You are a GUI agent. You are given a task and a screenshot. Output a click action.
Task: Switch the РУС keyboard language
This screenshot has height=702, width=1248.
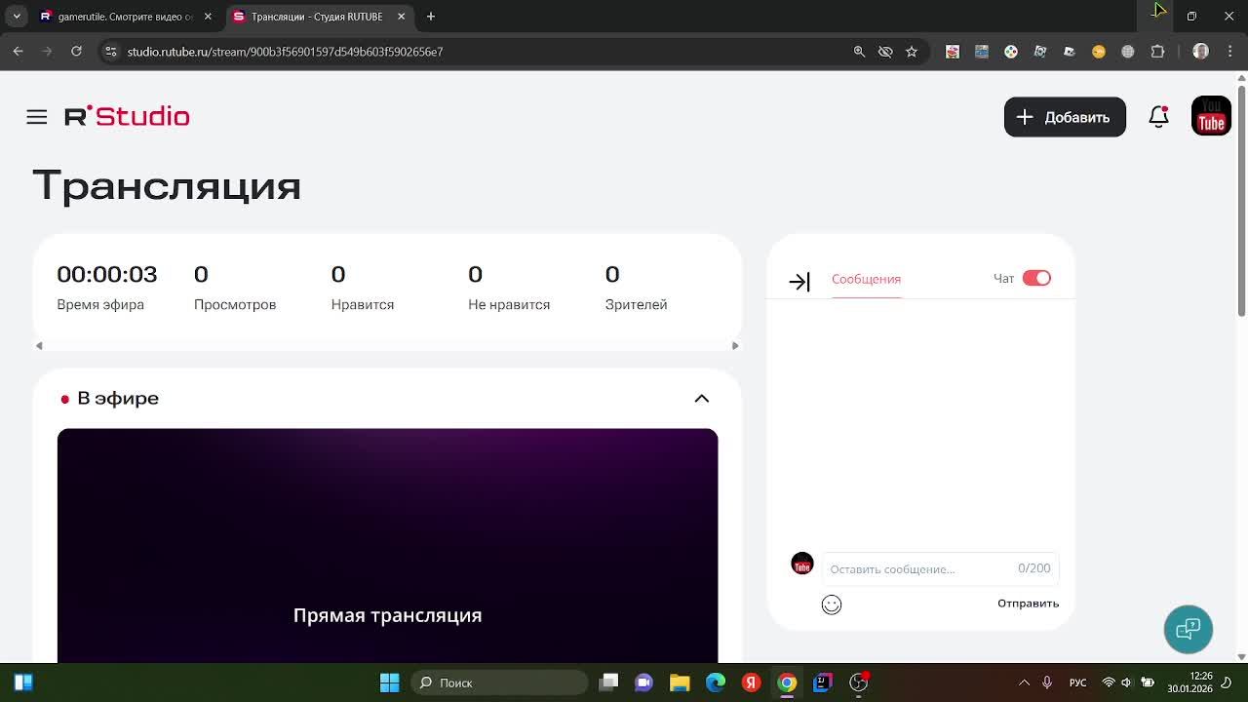(1078, 682)
